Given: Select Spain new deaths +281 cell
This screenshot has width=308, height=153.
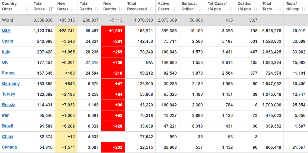Looking at the screenshot, I should (x=113, y=41).
